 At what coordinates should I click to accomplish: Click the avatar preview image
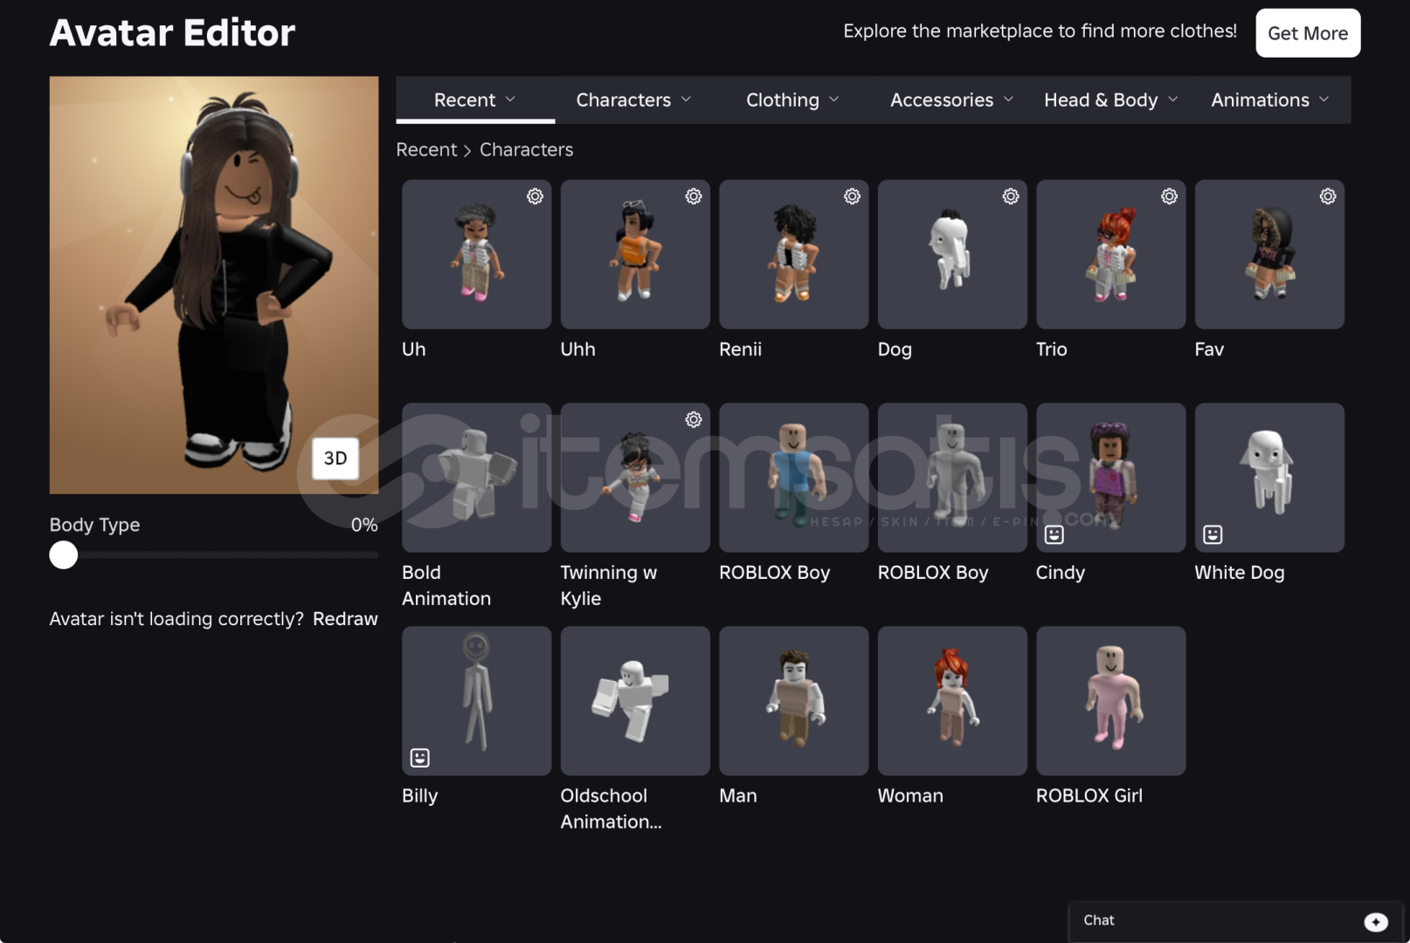[214, 285]
